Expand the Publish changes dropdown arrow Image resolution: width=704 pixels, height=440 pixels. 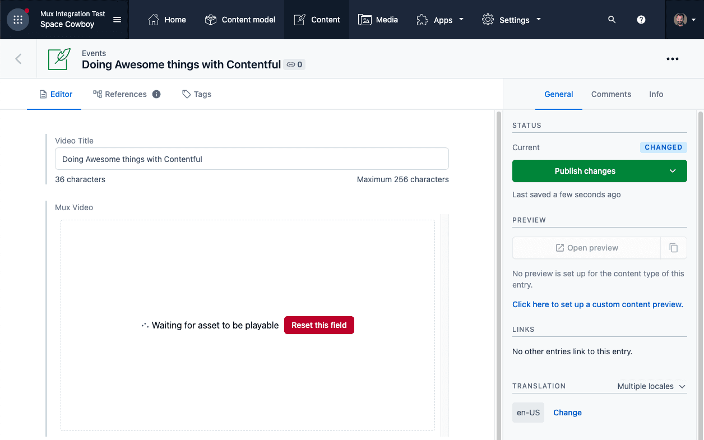tap(673, 171)
